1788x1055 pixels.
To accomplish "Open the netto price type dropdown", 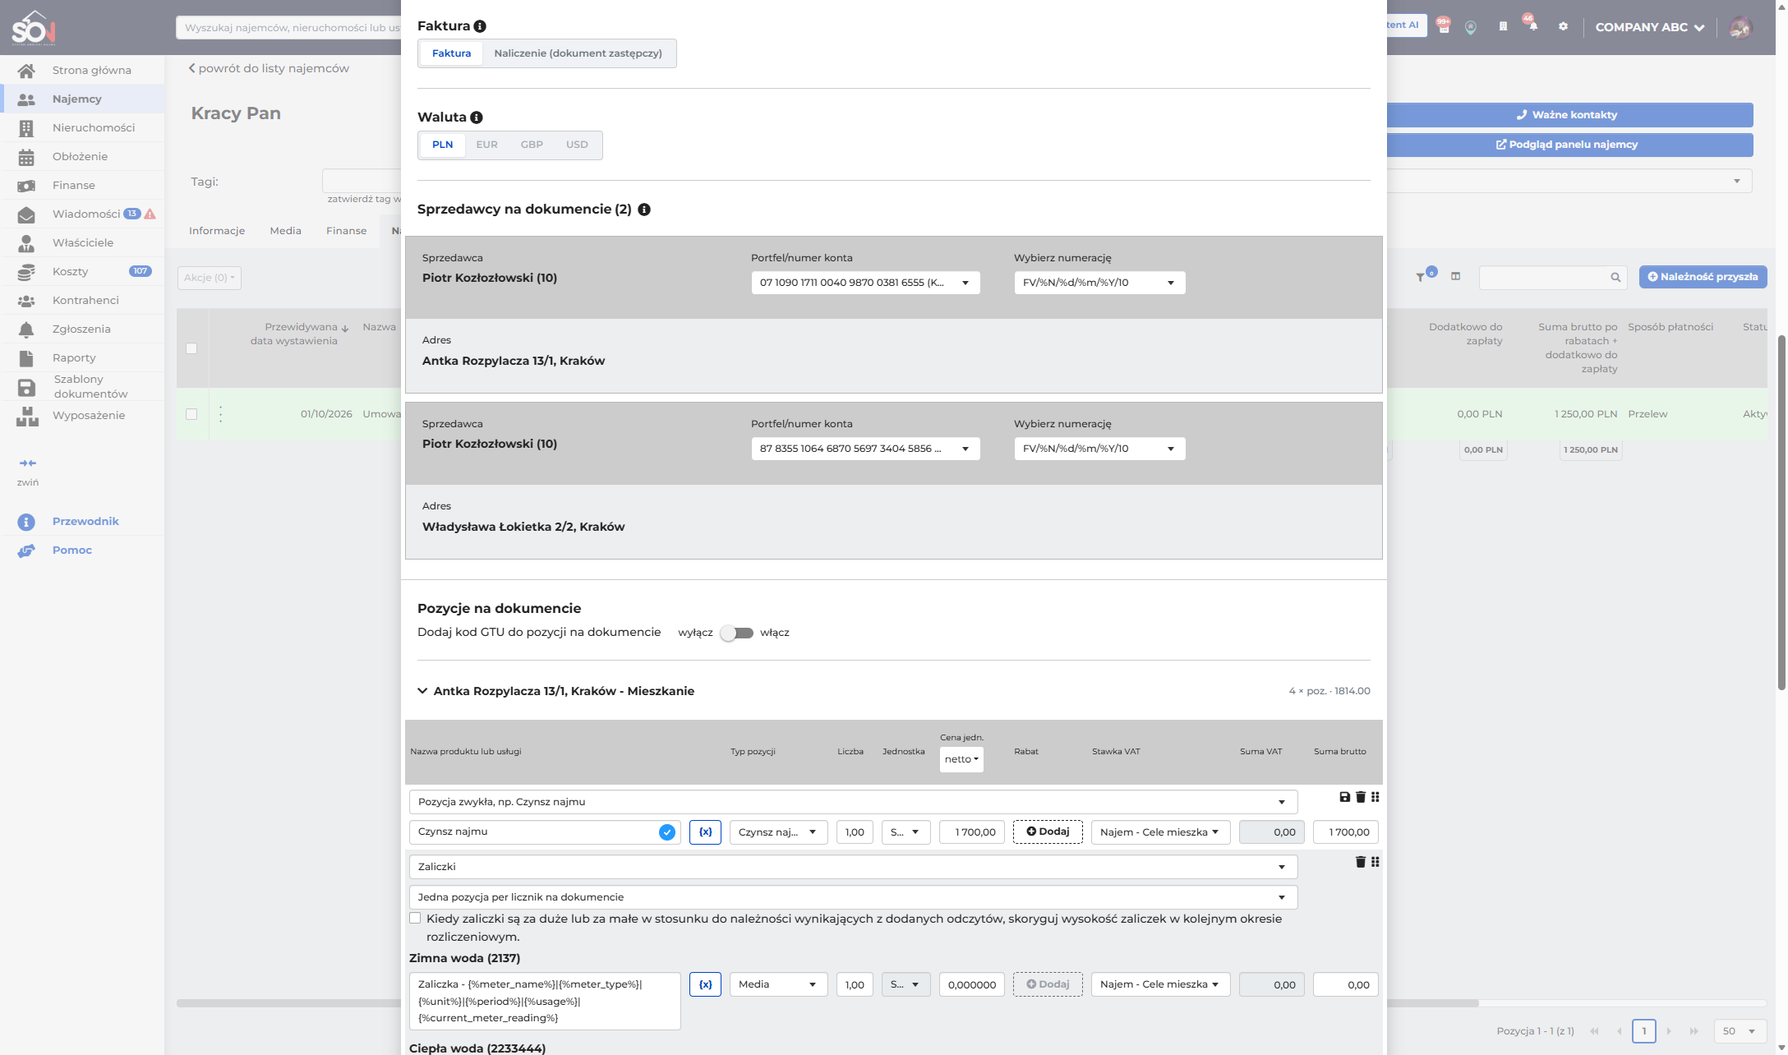I will point(961,759).
